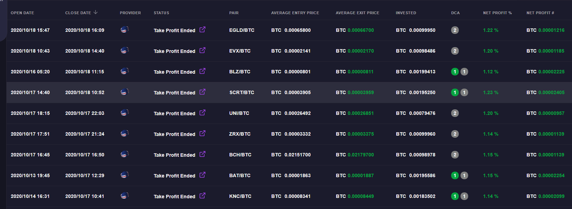
Task: Click gray DCA badge 2 in EVX/BTC row
Action: (455, 51)
